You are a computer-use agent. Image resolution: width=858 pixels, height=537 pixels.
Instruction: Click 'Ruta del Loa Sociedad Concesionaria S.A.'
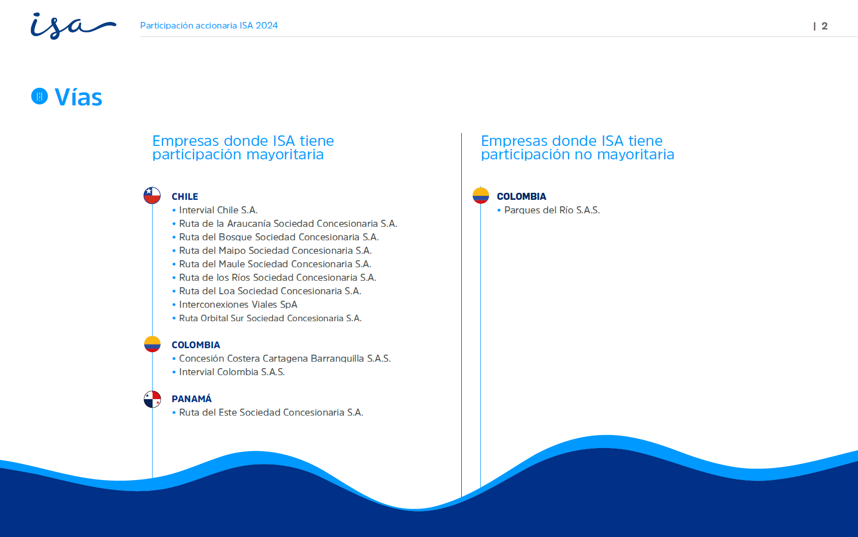pos(270,291)
